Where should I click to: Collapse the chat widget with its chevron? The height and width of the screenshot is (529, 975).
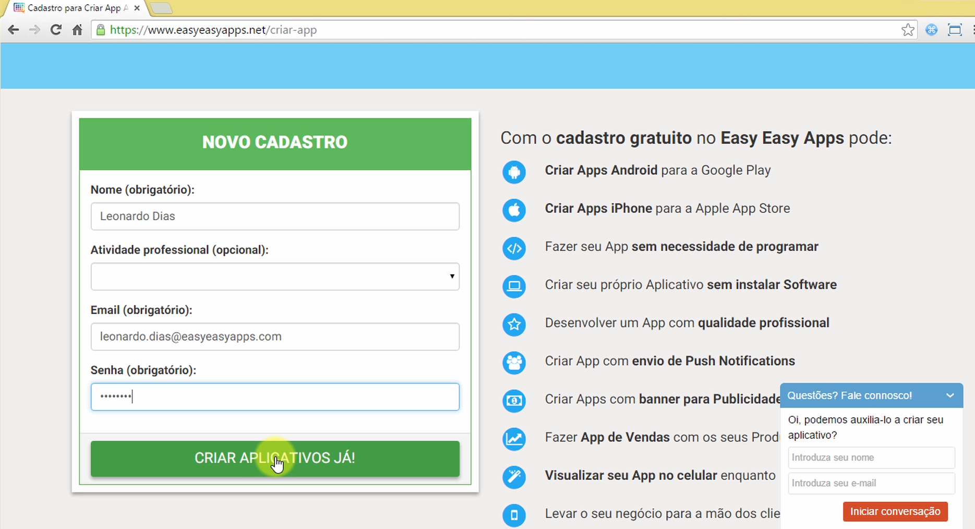(x=950, y=395)
